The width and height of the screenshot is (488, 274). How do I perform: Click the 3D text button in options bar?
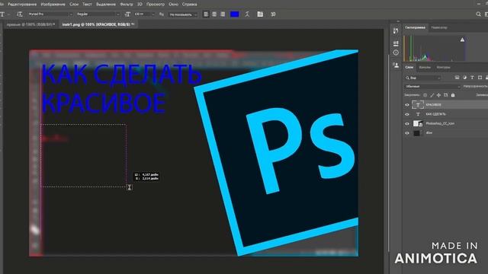273,14
